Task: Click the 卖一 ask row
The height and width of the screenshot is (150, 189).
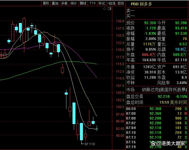Action: (x=156, y=11)
